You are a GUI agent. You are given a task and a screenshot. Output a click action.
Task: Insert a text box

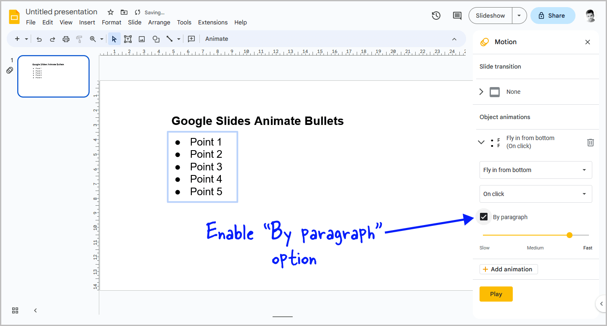(x=128, y=38)
